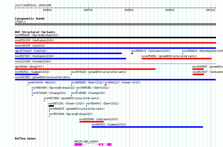Click the 64960k ruler tick label
This screenshot has width=223, height=147.
[x=47, y=10]
